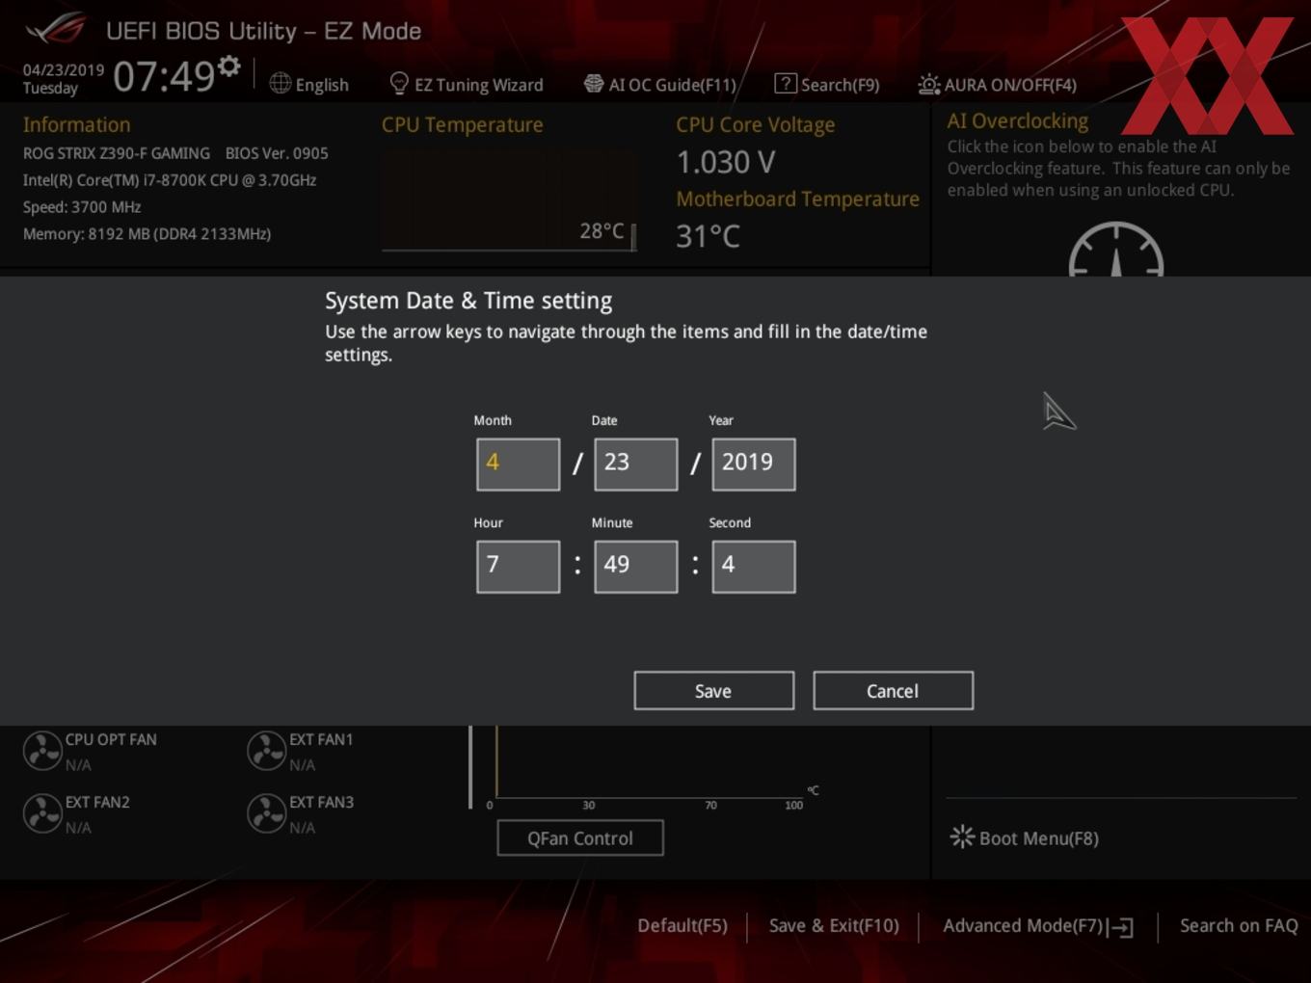Image resolution: width=1311 pixels, height=983 pixels.
Task: Select the Date field showing 23
Action: point(635,464)
